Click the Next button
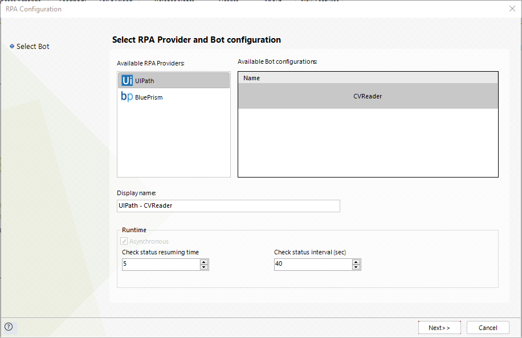 coord(439,328)
